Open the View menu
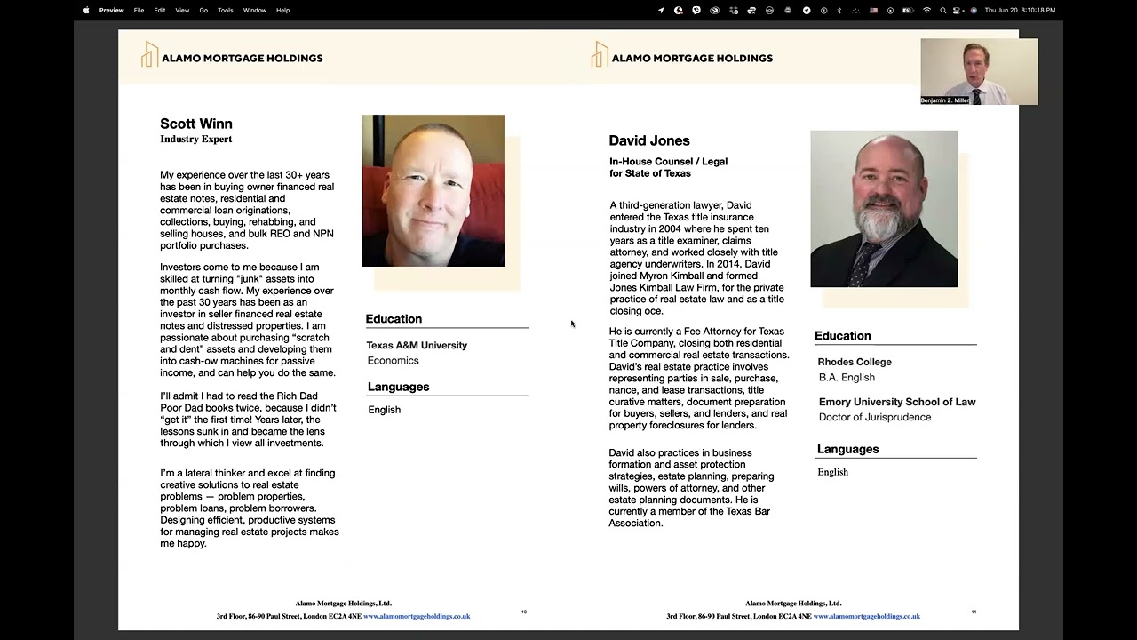The width and height of the screenshot is (1137, 640). coord(182,10)
